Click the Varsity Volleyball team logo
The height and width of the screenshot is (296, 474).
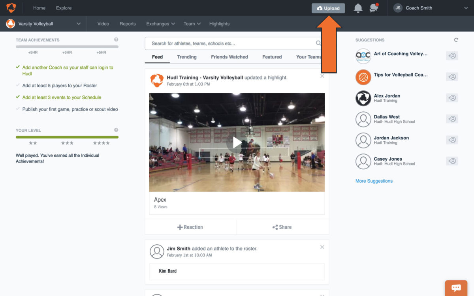click(x=11, y=24)
